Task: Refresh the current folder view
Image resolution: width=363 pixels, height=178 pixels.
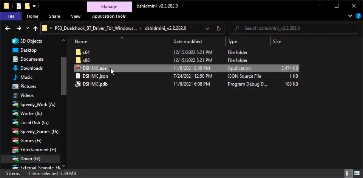Action: [x=219, y=28]
